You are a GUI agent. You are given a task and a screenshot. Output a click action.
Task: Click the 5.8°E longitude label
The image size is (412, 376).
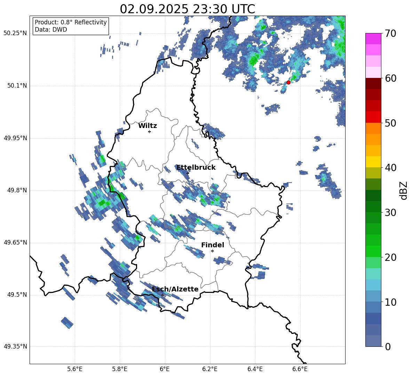tap(120, 369)
